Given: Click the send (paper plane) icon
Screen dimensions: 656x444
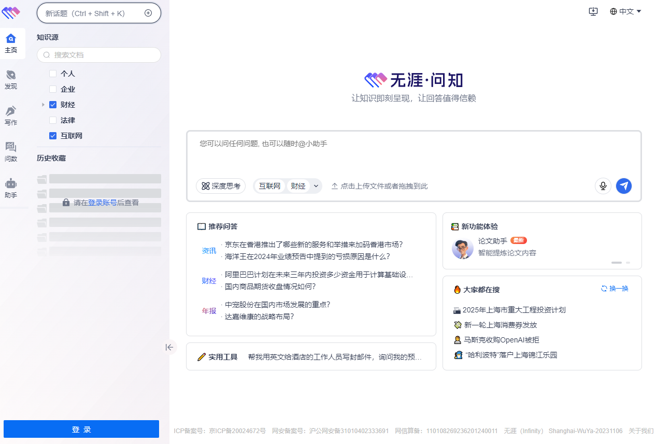Looking at the screenshot, I should coord(624,186).
